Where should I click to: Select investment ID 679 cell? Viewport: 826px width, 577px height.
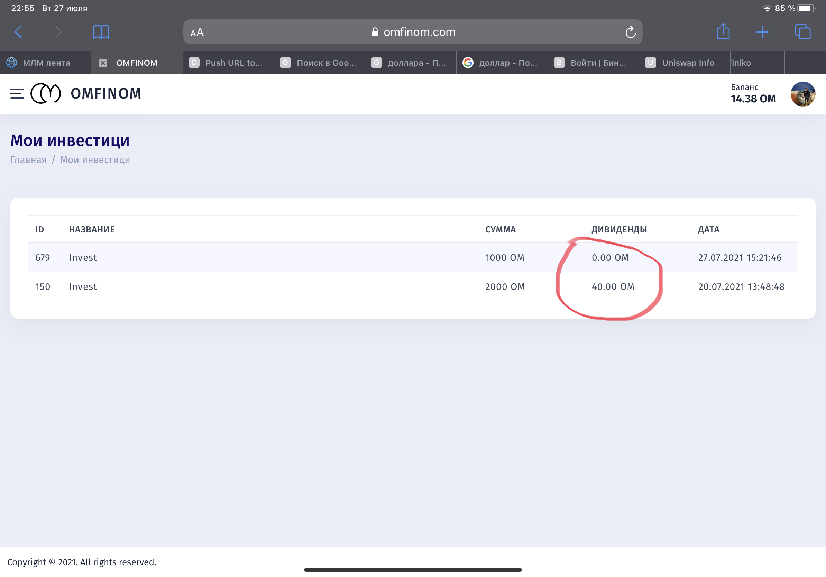pos(43,258)
